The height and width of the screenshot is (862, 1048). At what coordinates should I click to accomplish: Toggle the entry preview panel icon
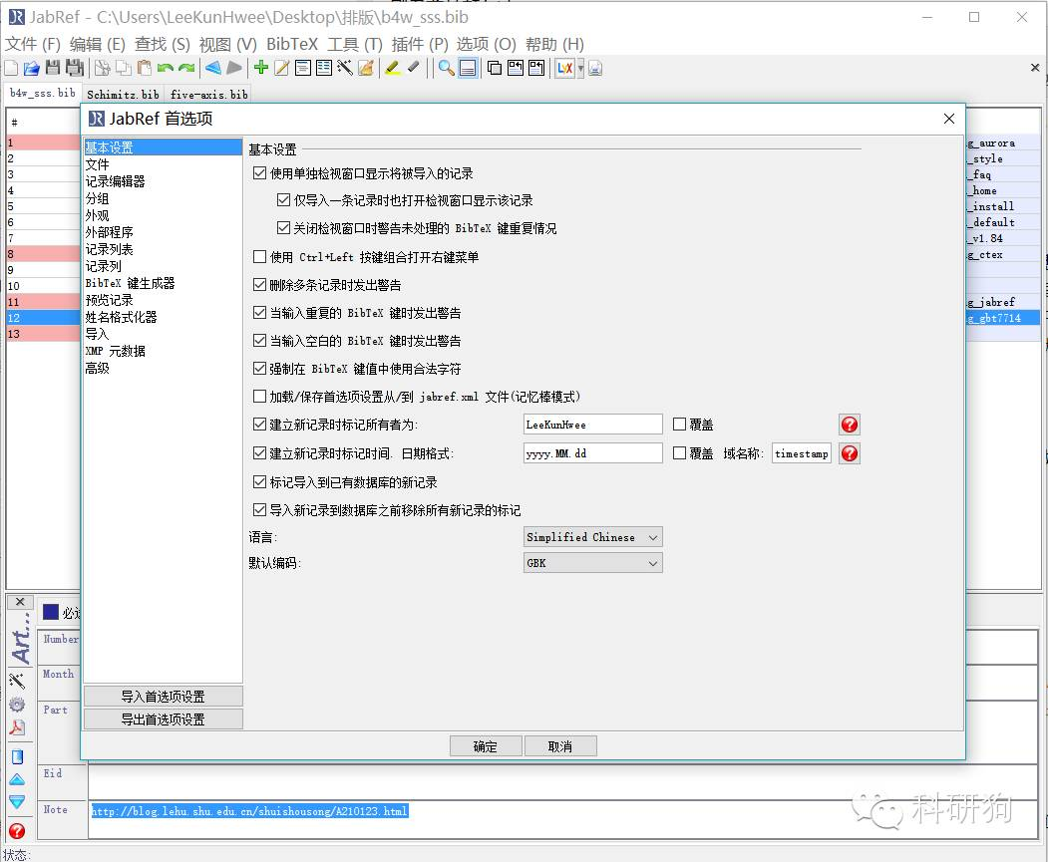468,68
